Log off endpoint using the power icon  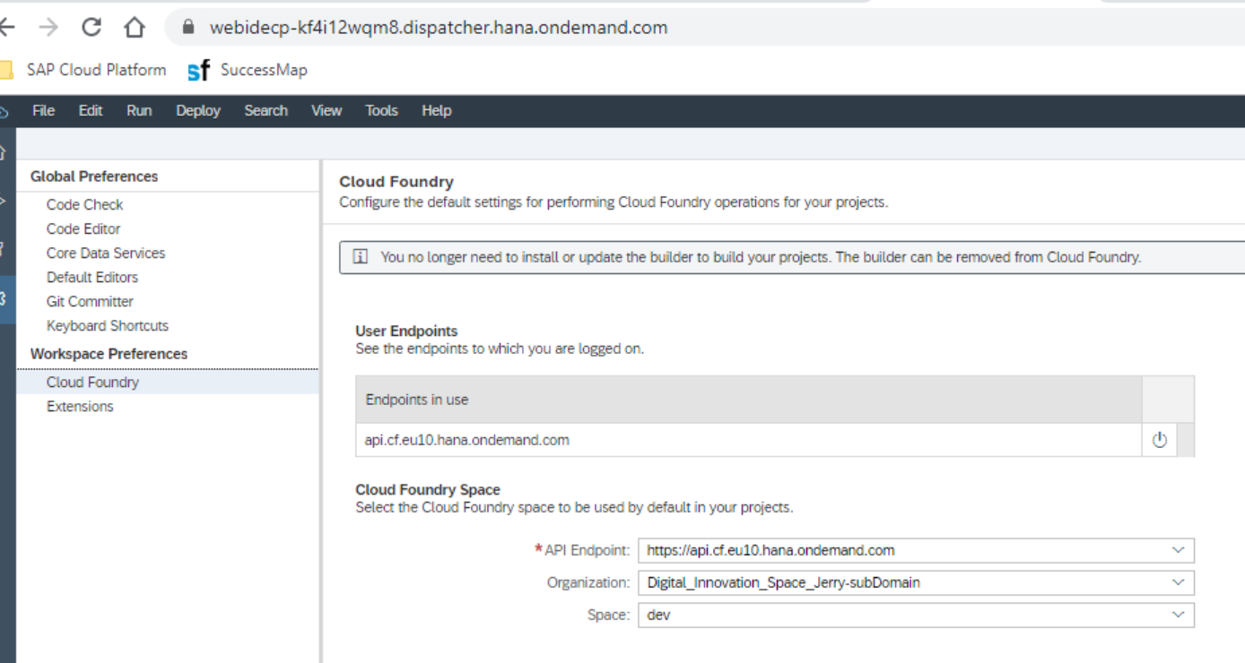[x=1159, y=440]
